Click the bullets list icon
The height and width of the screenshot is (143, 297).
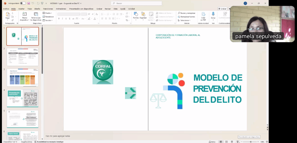[102, 14]
